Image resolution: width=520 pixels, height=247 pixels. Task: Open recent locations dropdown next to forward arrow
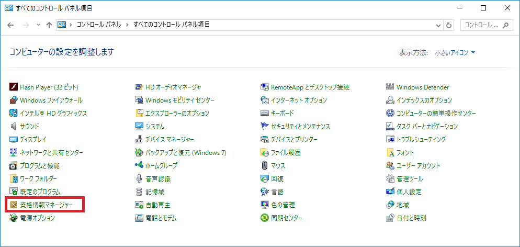click(x=38, y=25)
